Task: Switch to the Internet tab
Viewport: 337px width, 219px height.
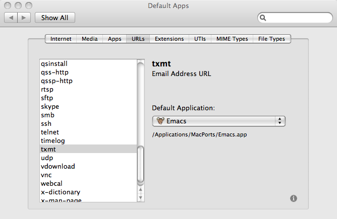Action: (61, 39)
